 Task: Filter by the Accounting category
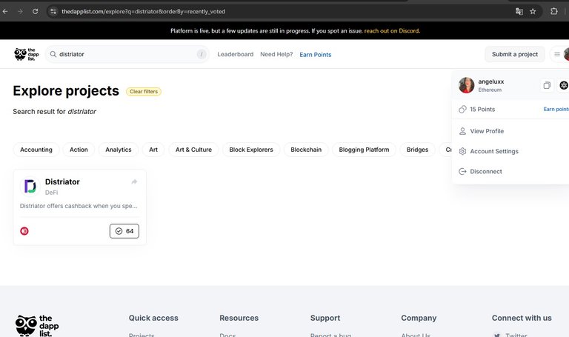click(36, 150)
